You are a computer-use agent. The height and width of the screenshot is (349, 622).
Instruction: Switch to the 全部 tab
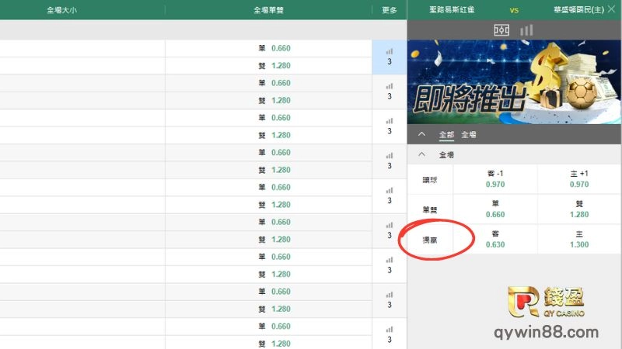tap(446, 134)
